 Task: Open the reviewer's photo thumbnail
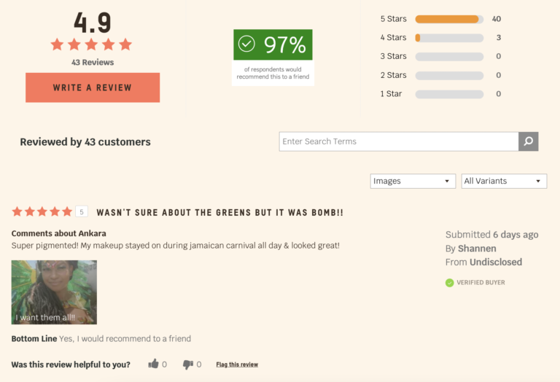(x=54, y=292)
